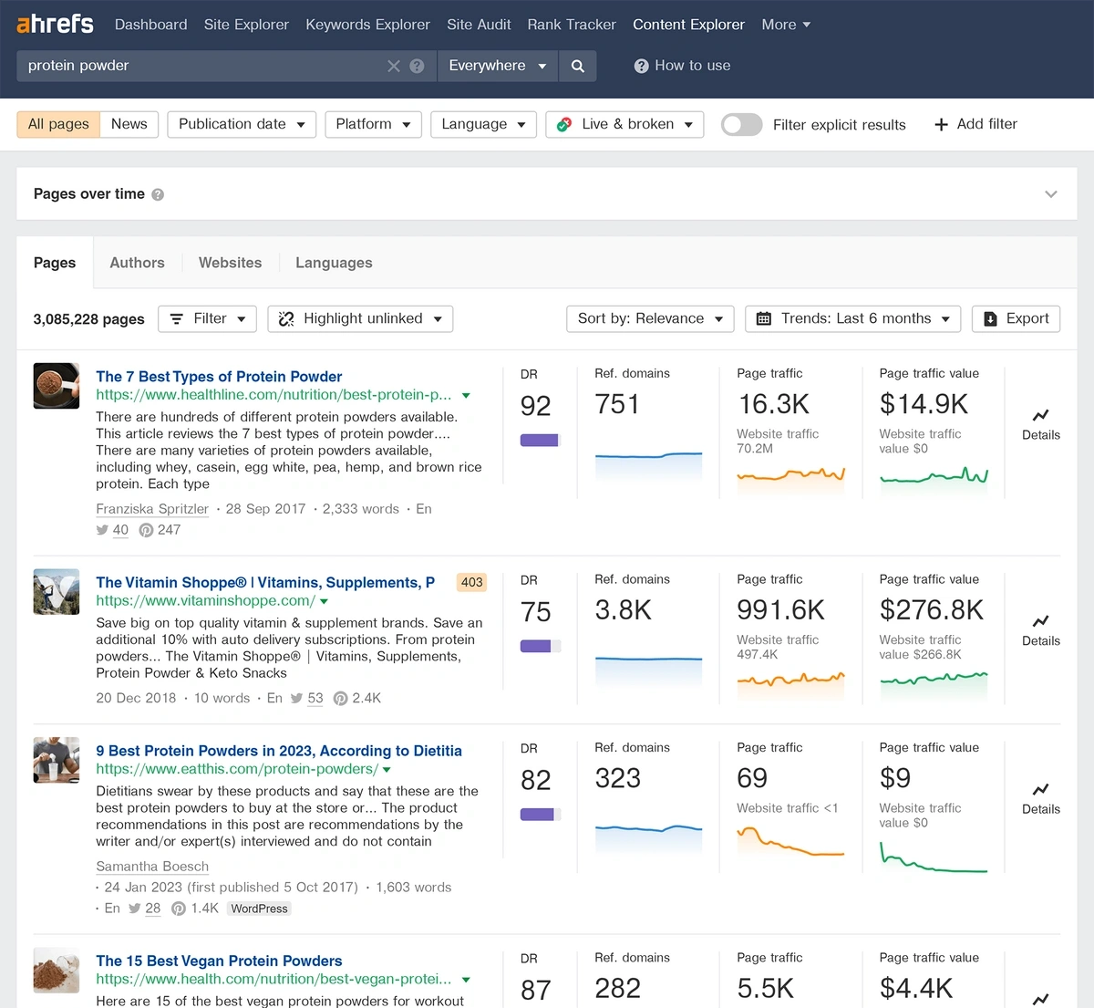1094x1008 pixels.
Task: Click the healthline result thumbnail
Action: tap(57, 386)
